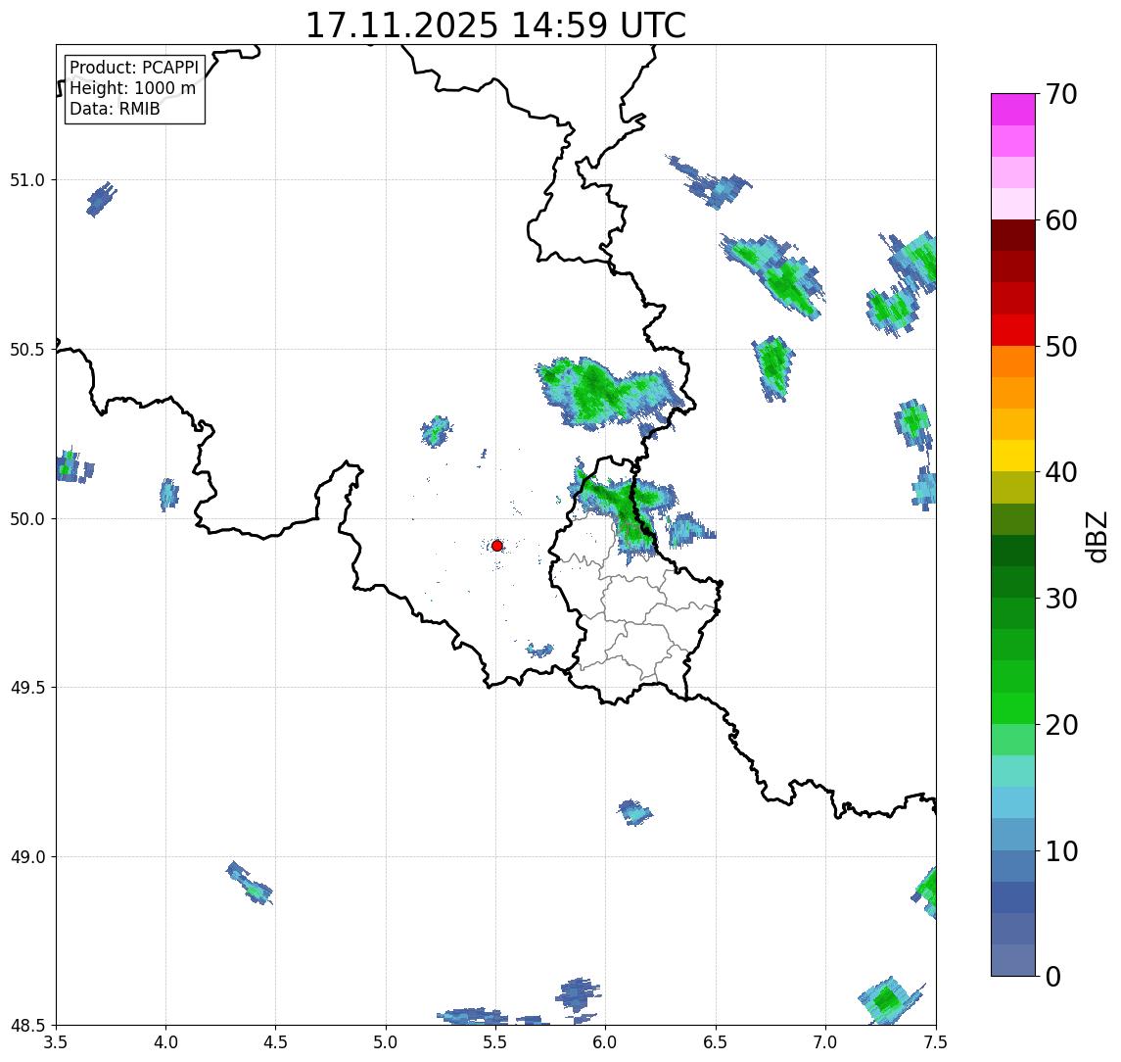Click the colorbar tick label 50
1121x1062 pixels.
pyautogui.click(x=1061, y=347)
